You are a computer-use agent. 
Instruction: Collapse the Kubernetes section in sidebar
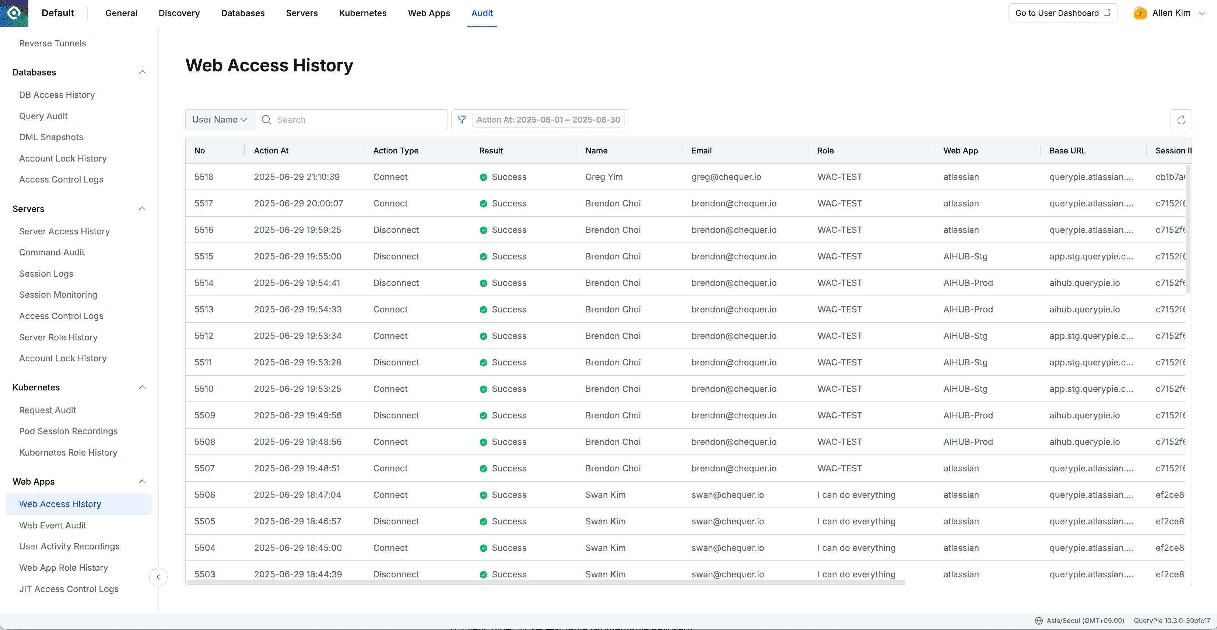pos(142,387)
